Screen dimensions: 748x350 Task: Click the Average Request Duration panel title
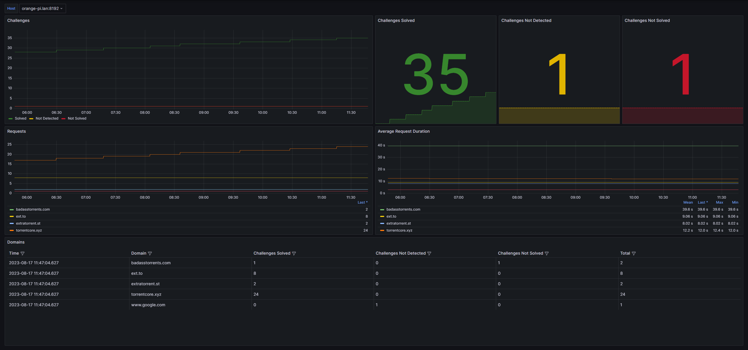(404, 131)
